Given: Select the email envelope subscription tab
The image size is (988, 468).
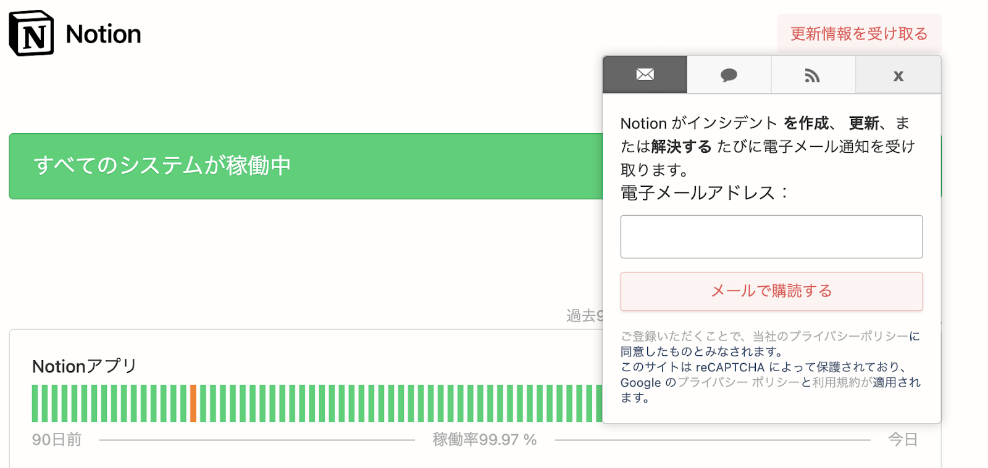Looking at the screenshot, I should click(x=645, y=75).
